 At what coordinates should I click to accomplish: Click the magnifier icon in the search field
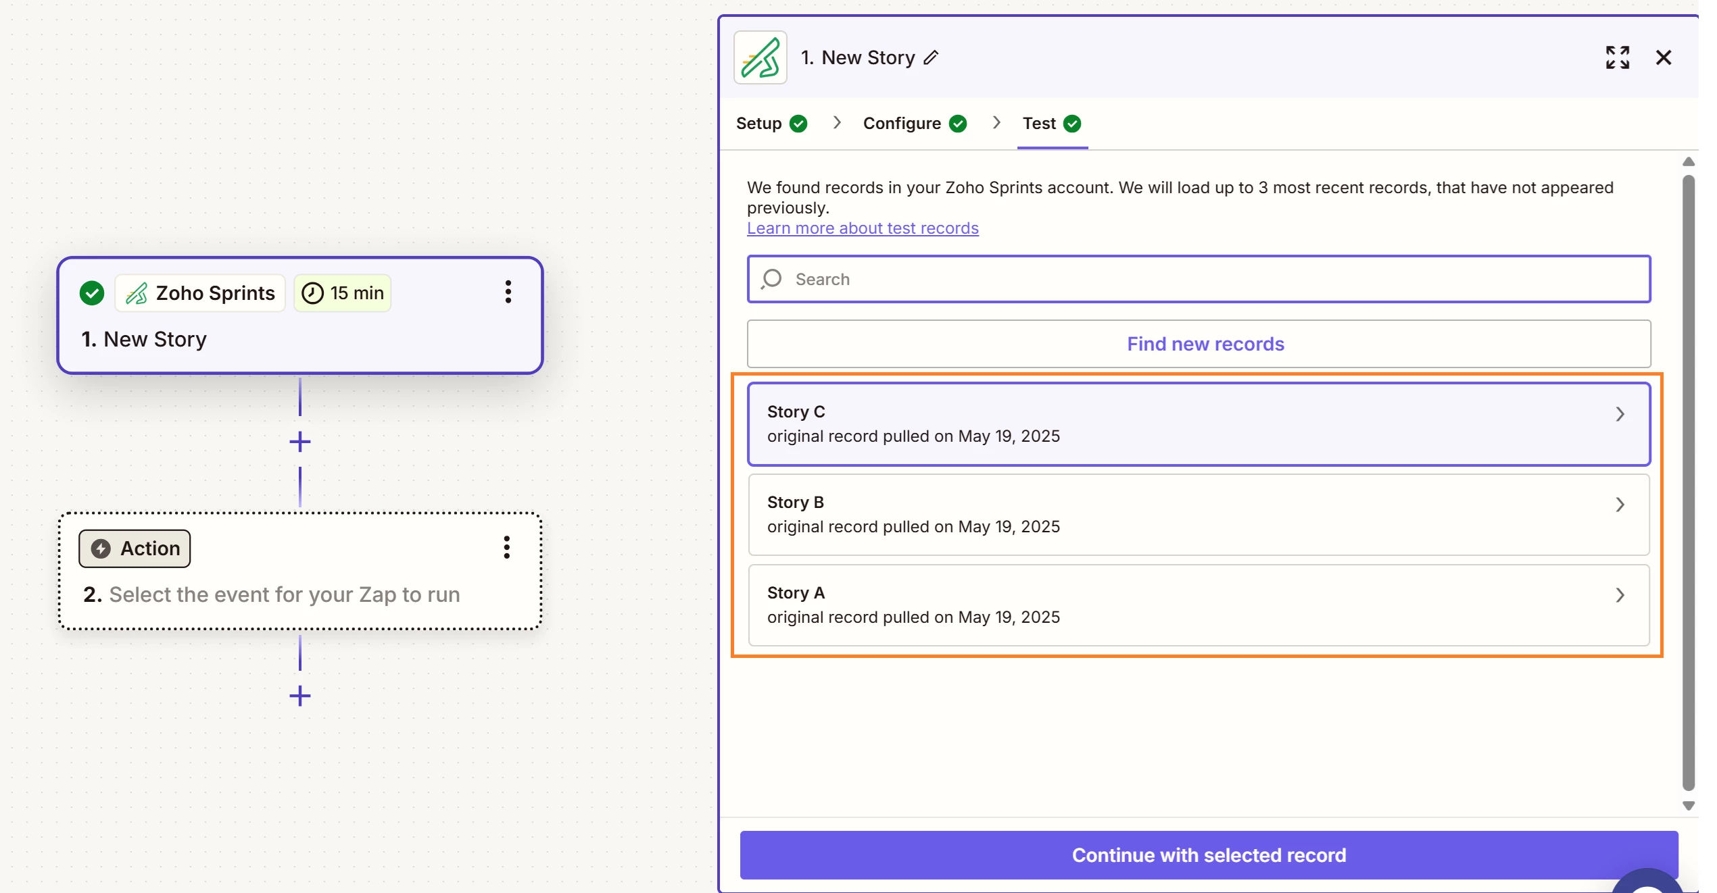(771, 279)
